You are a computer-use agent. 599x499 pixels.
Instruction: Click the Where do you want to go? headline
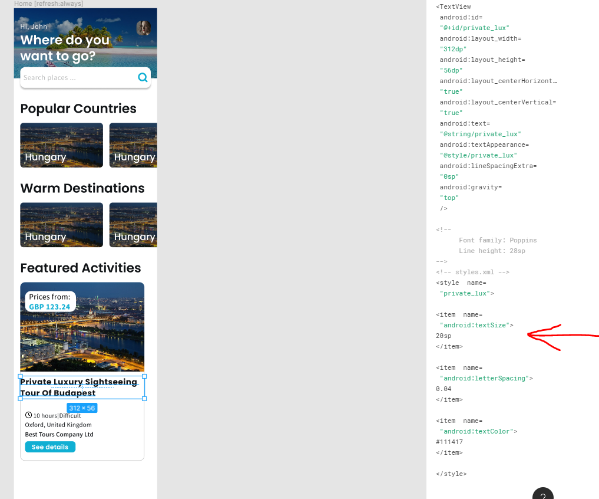65,48
